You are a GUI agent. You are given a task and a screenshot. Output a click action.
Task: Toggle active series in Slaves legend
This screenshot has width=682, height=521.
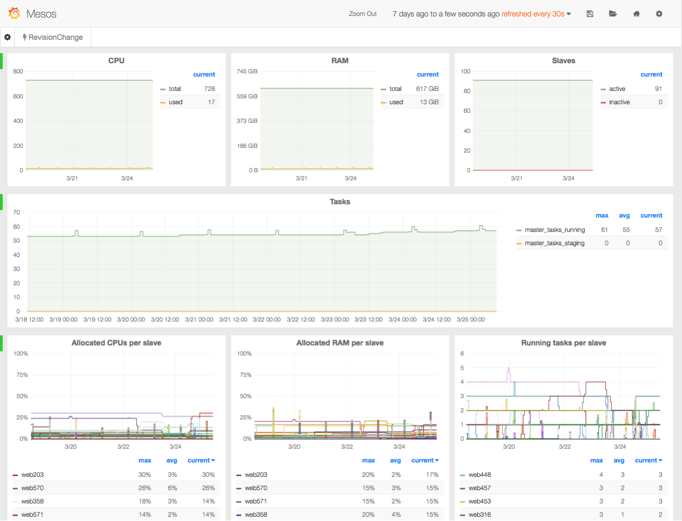coord(617,89)
